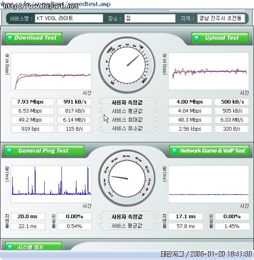Select the 49.2 Mbps maximum value
The image size is (254, 260).
33,120
